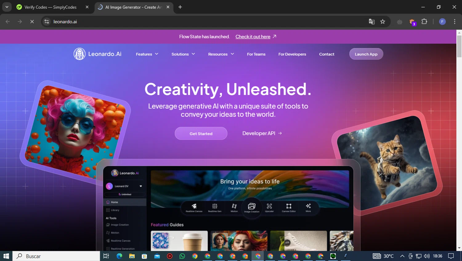Screen dimensions: 462x261
Task: Open the Developer API link
Action: pos(262,133)
